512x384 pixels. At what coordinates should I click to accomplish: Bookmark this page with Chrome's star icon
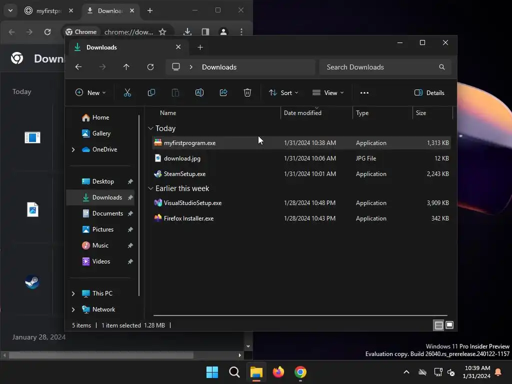point(162,32)
